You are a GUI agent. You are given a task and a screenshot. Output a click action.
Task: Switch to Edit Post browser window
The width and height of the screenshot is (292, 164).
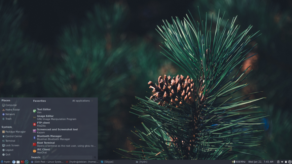(x=47, y=162)
